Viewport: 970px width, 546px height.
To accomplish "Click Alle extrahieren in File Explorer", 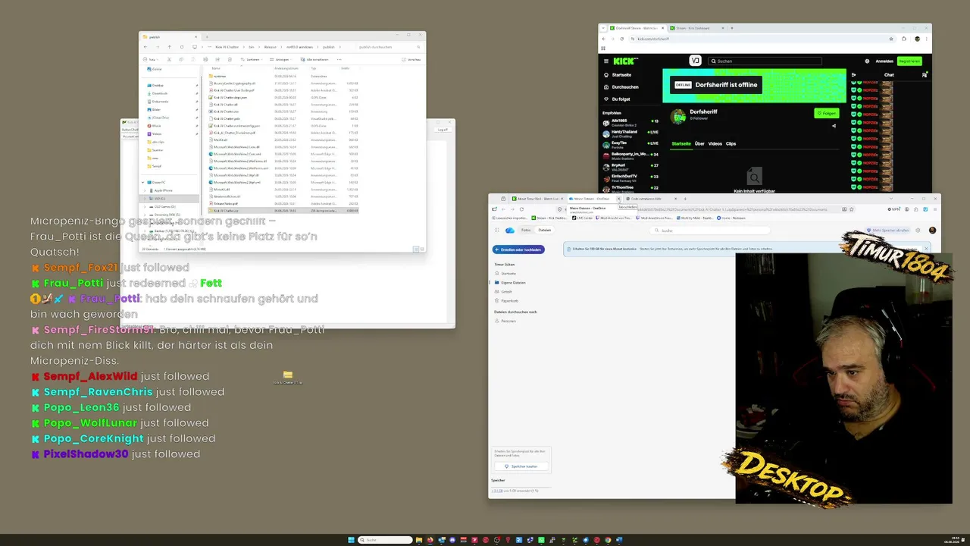I will click(315, 59).
